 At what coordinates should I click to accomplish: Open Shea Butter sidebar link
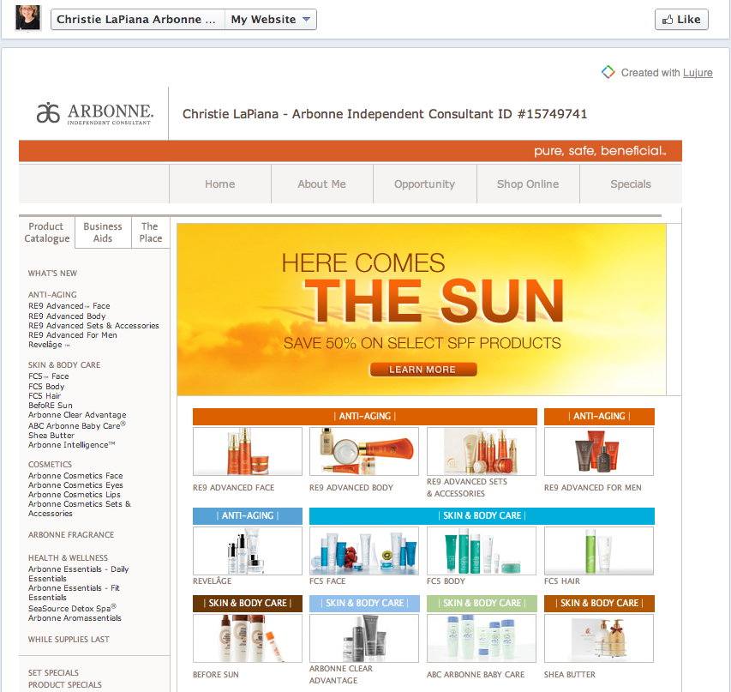click(51, 436)
